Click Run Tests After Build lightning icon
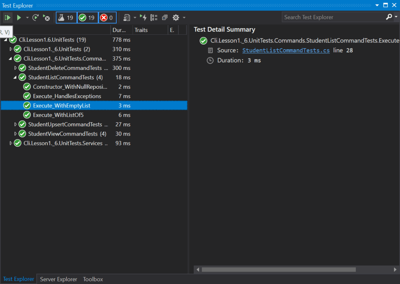The height and width of the screenshot is (284, 400). click(x=143, y=18)
